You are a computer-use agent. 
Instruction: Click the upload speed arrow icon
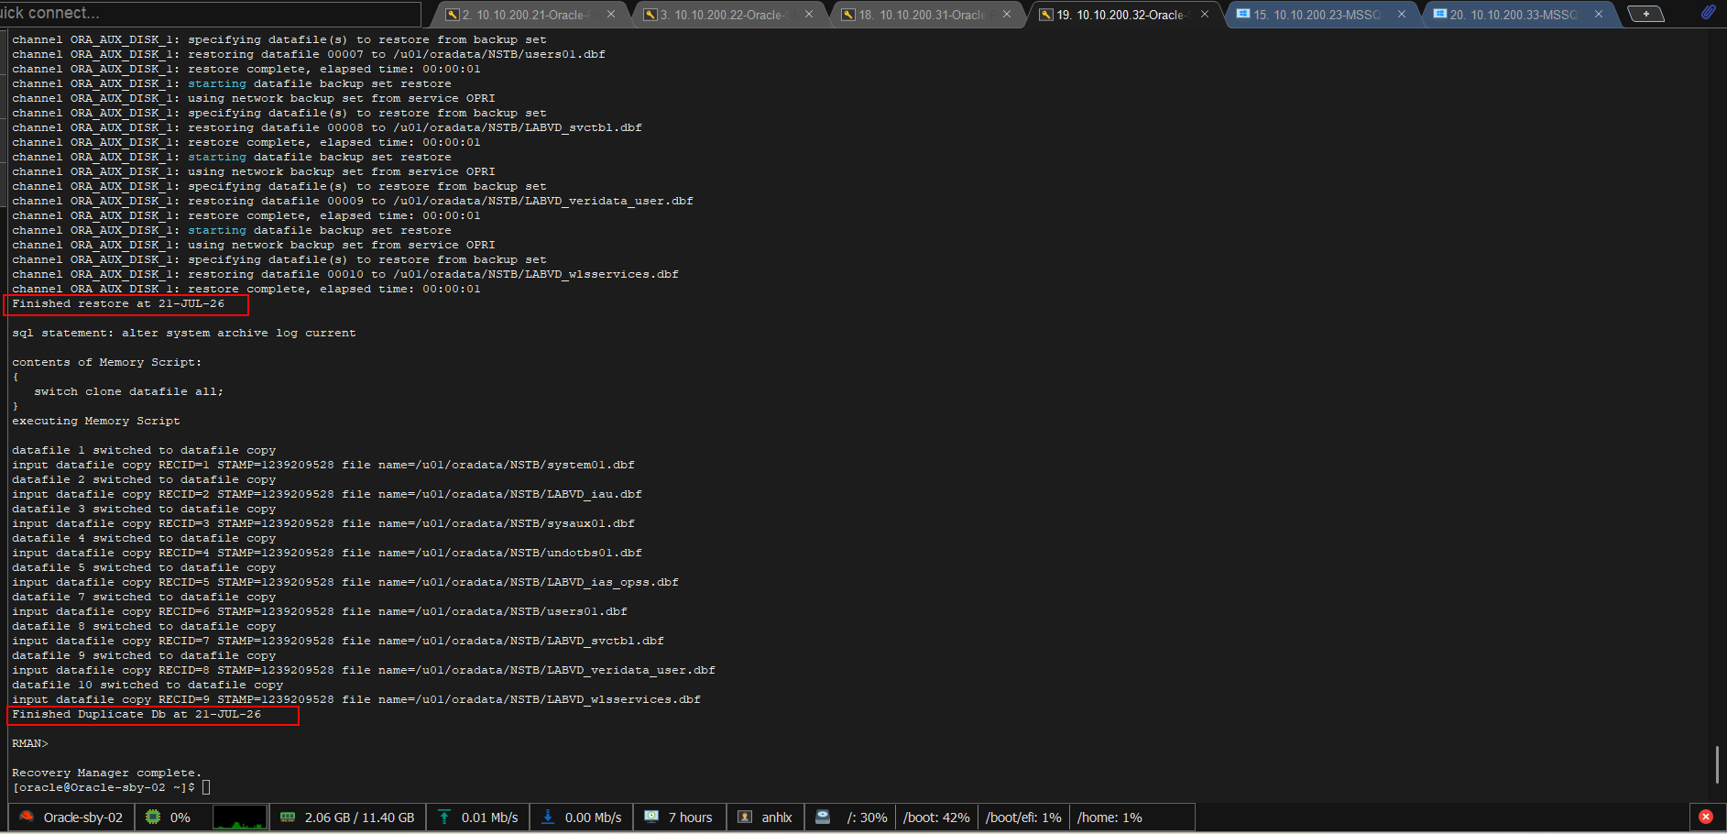tap(444, 817)
